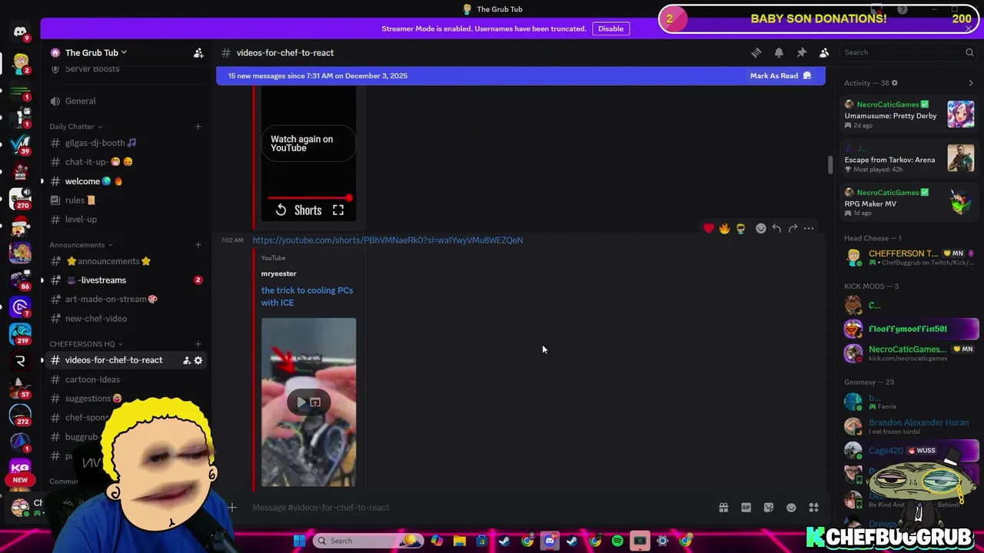Expand the Activity panel chevron

coord(970,83)
